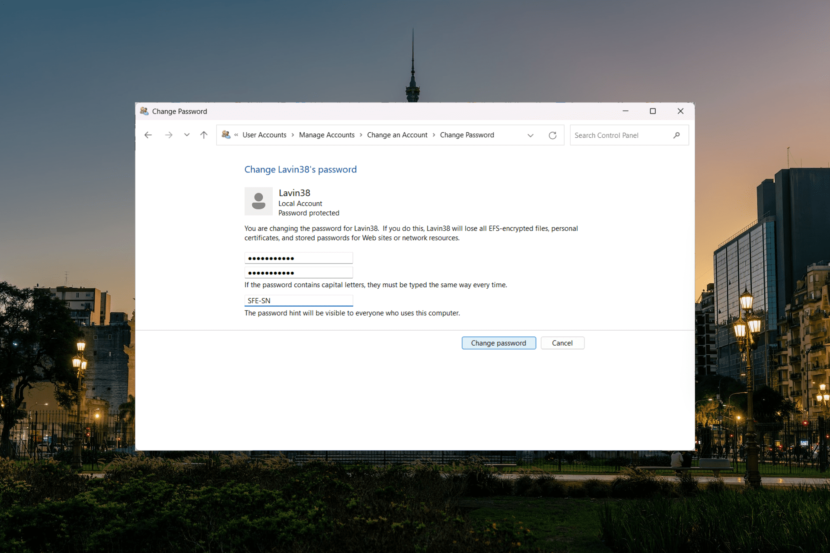Minimize the Change Password window

(x=626, y=111)
